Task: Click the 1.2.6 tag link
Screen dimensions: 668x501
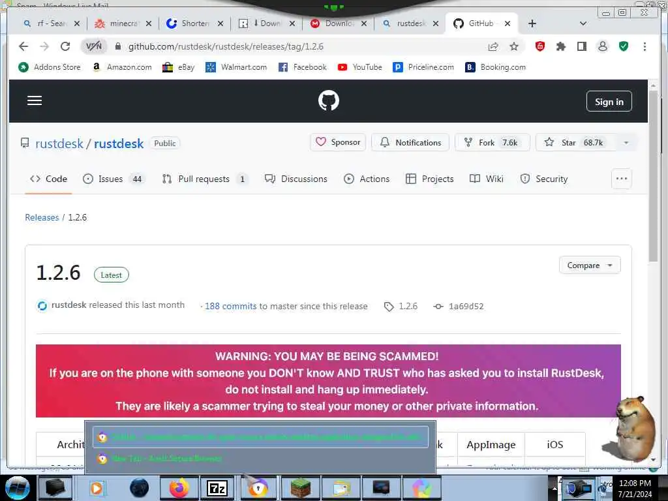Action: [x=401, y=307]
